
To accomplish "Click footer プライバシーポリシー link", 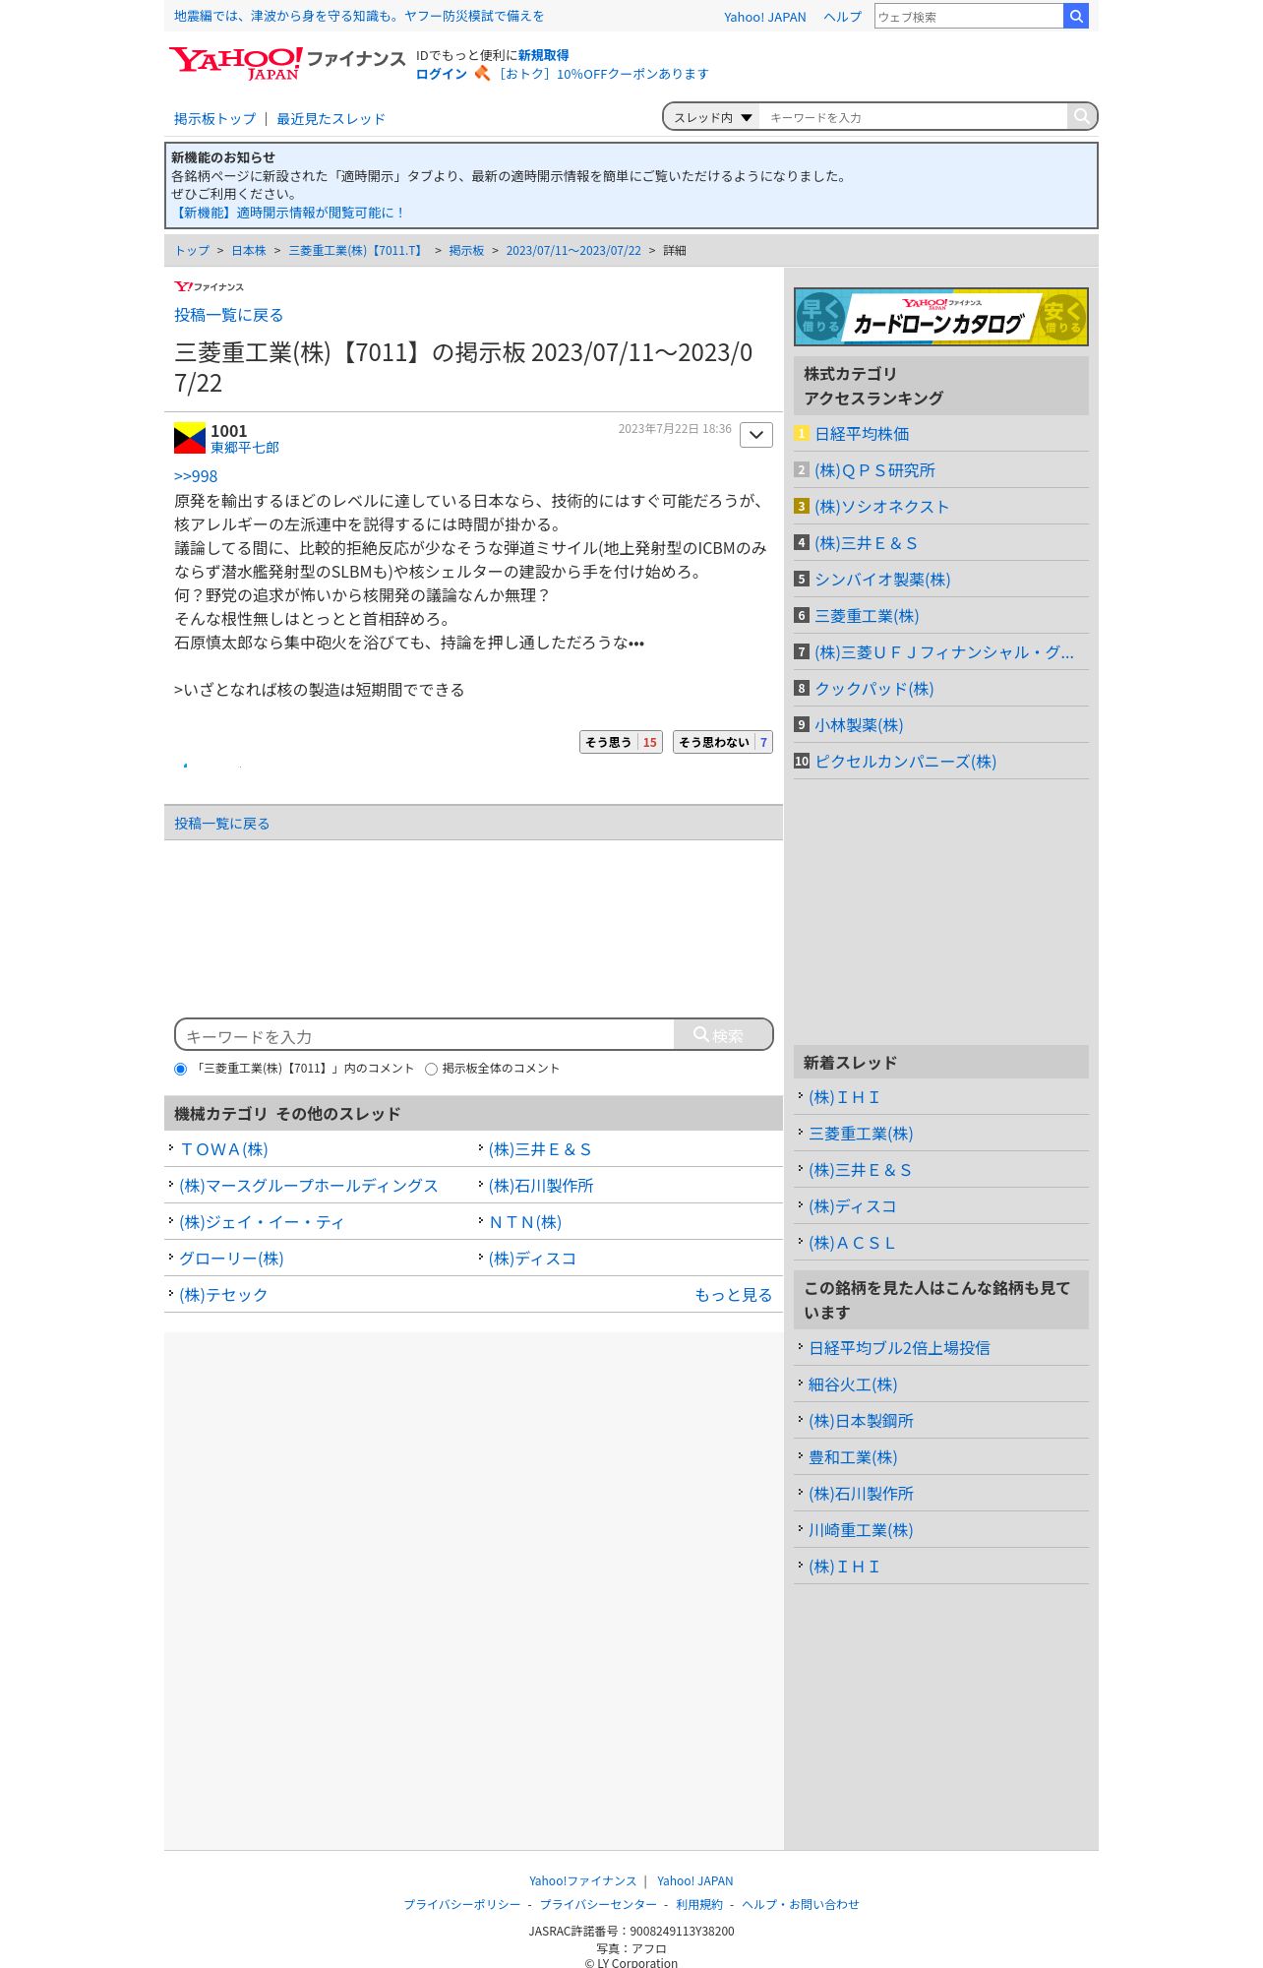I will coord(462,1904).
